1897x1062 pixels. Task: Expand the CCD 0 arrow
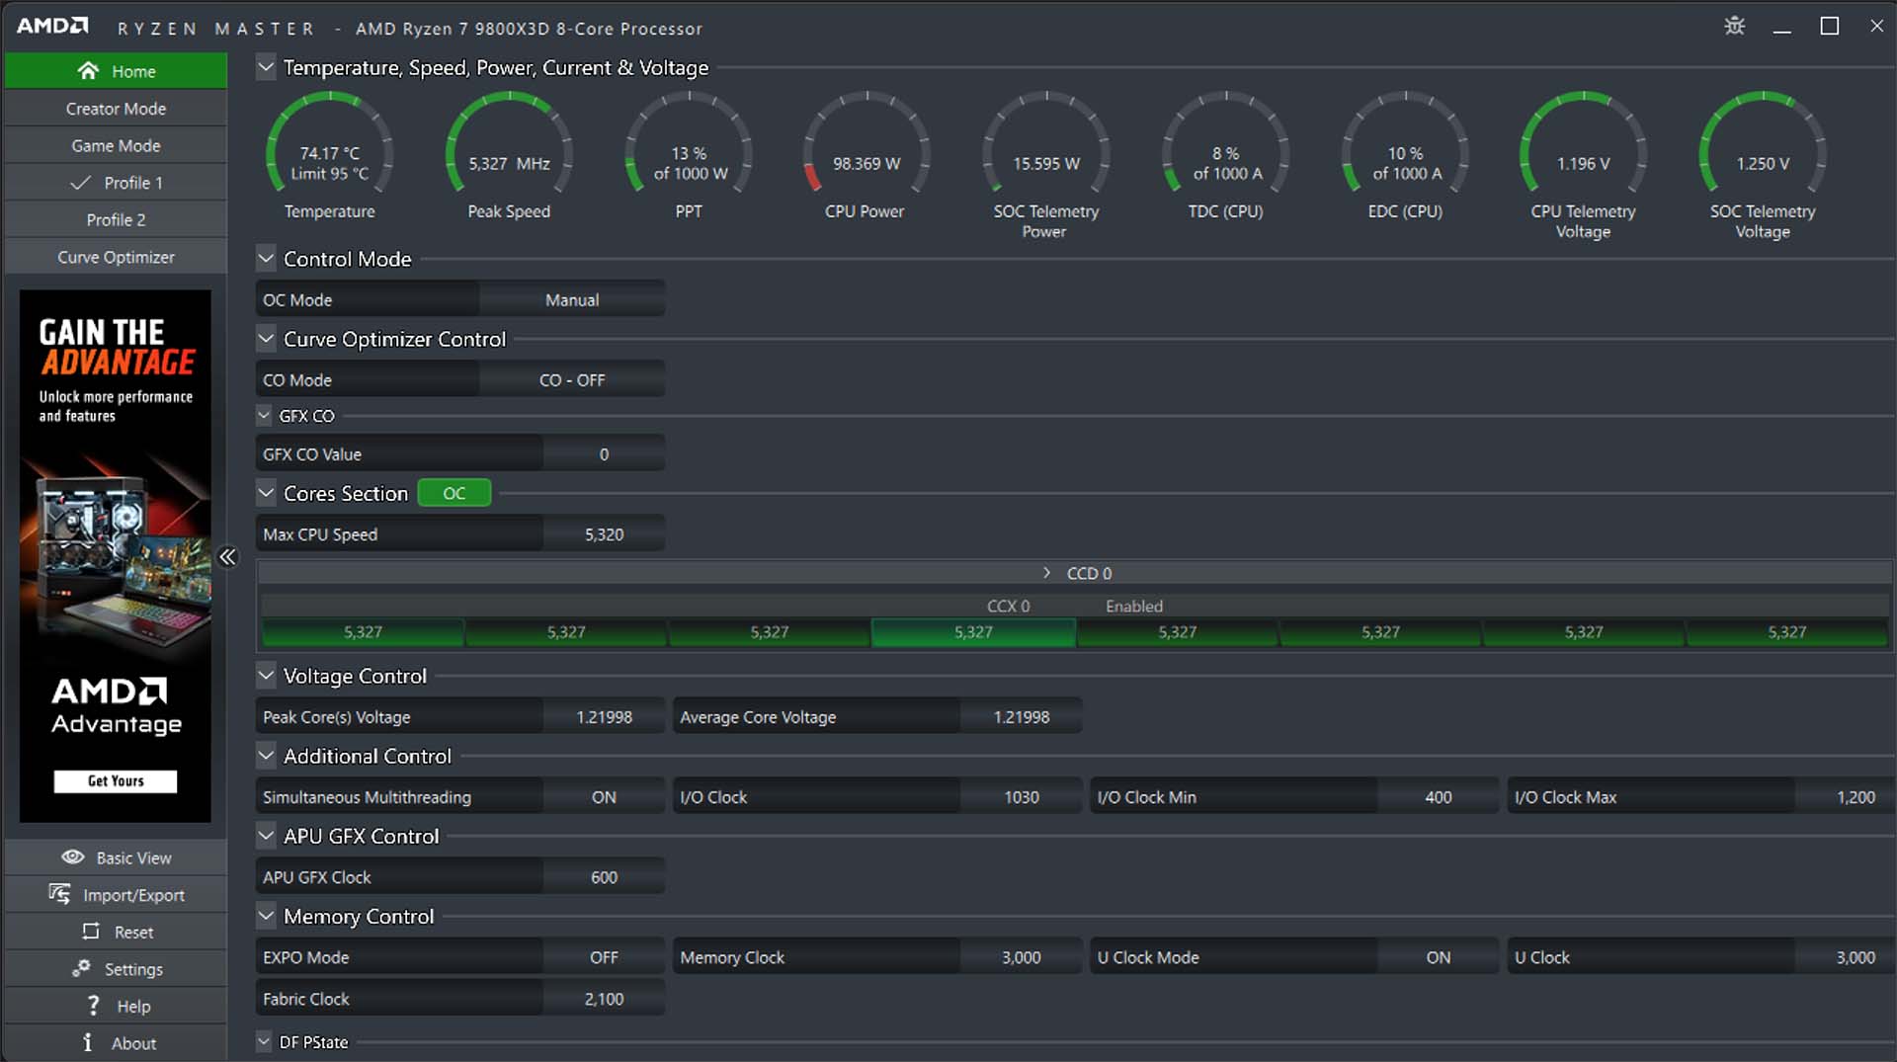coord(1046,573)
